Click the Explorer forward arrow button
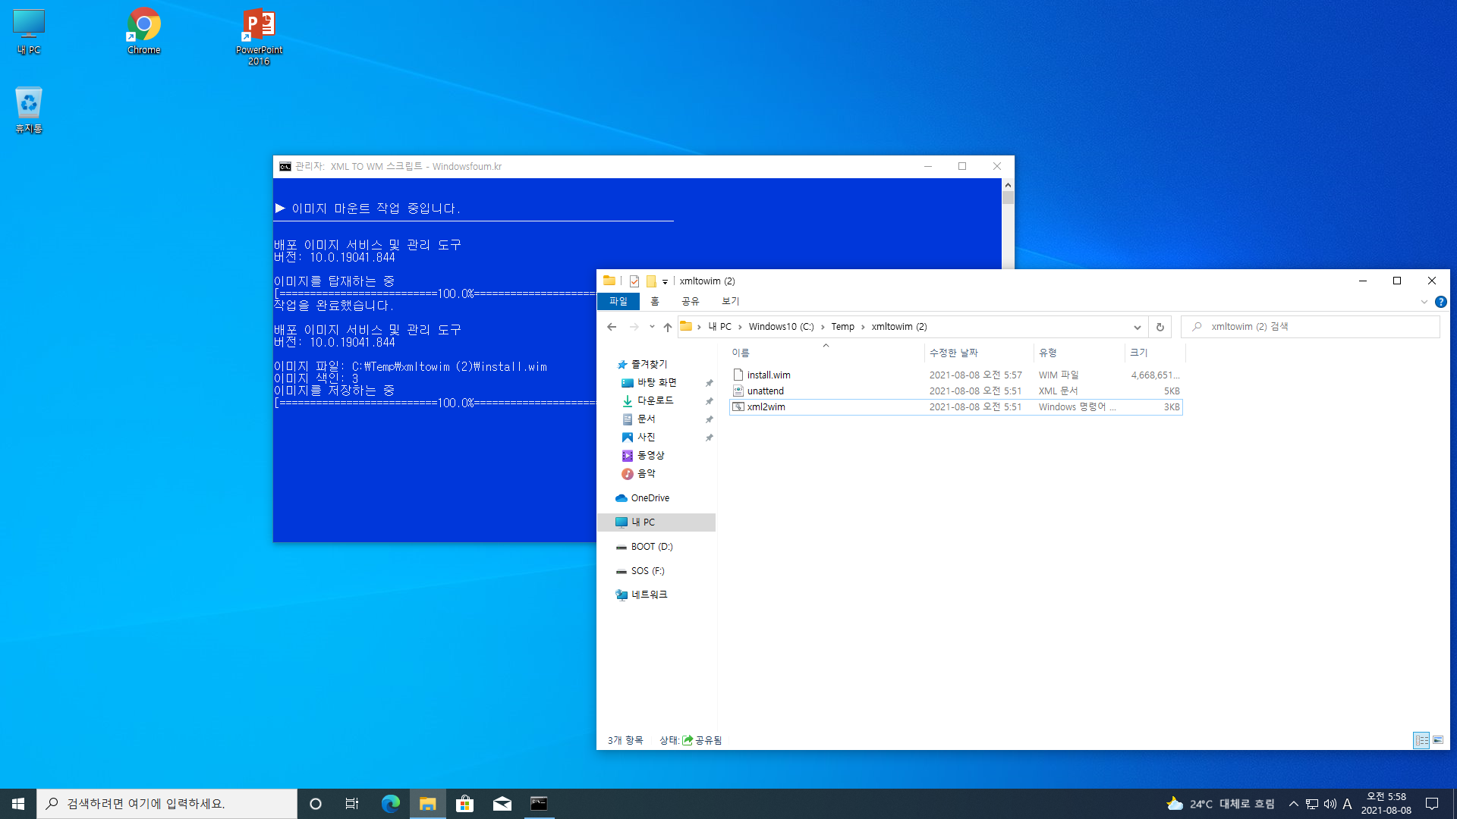Viewport: 1457px width, 819px height. tap(634, 327)
